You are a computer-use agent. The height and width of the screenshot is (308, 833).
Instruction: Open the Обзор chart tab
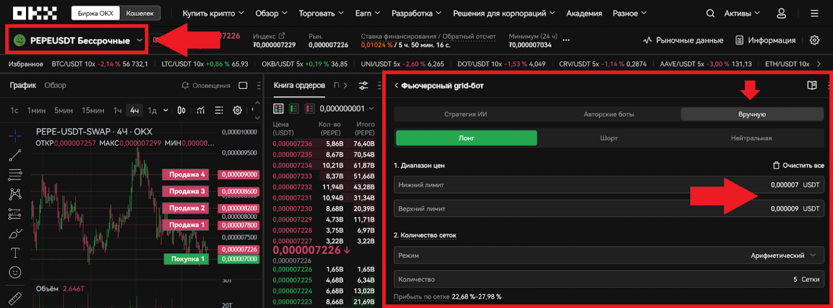55,85
